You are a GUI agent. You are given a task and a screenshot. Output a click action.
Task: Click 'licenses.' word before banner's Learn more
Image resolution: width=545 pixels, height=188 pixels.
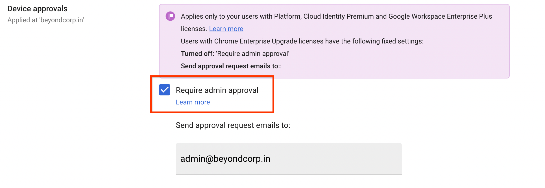[194, 29]
